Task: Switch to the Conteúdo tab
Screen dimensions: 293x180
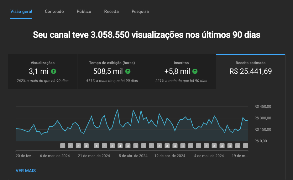Action: click(x=54, y=11)
